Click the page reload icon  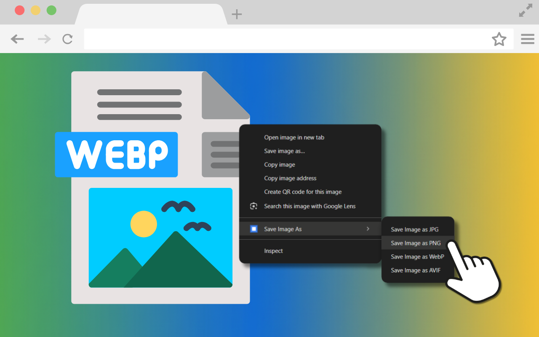pyautogui.click(x=67, y=39)
